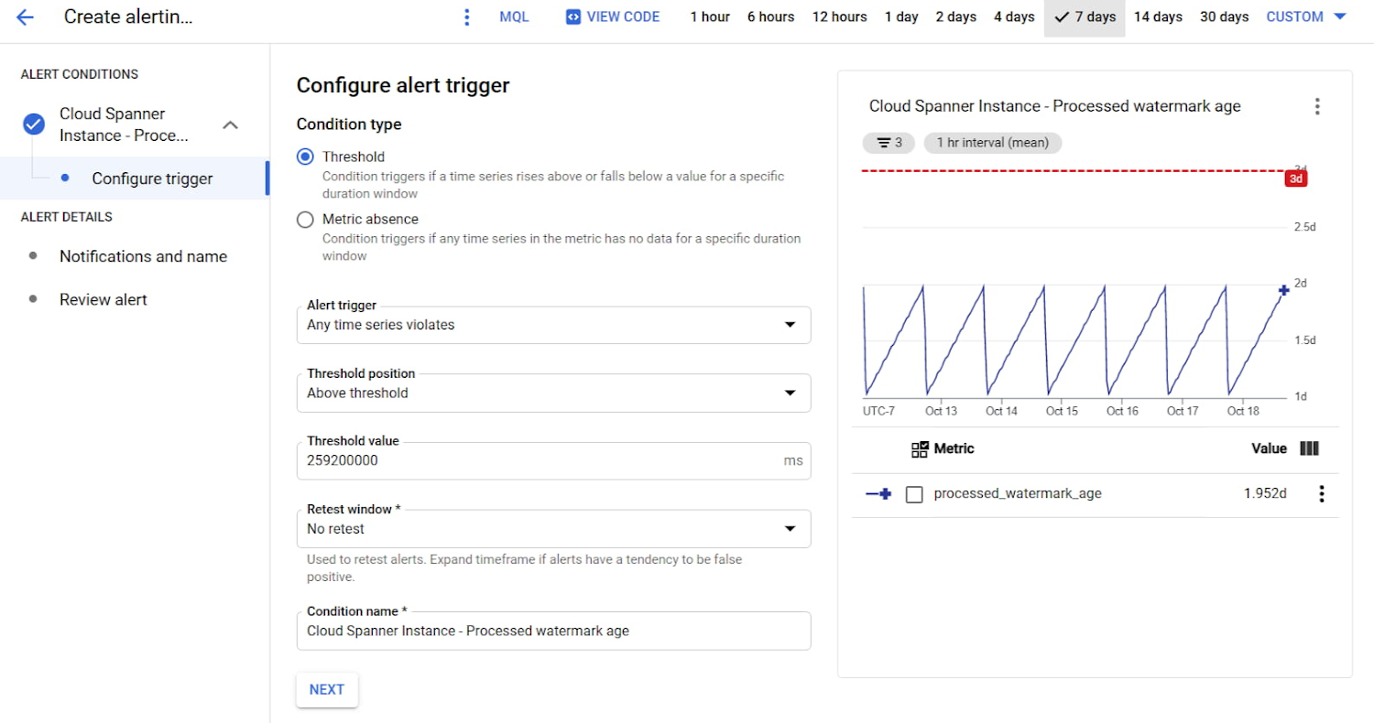1374x723 pixels.
Task: Select the 12 hours time range
Action: (x=839, y=16)
